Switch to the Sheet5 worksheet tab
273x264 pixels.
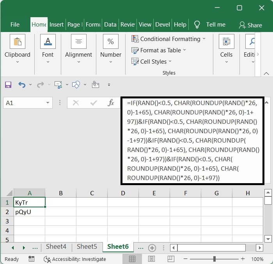click(x=87, y=247)
